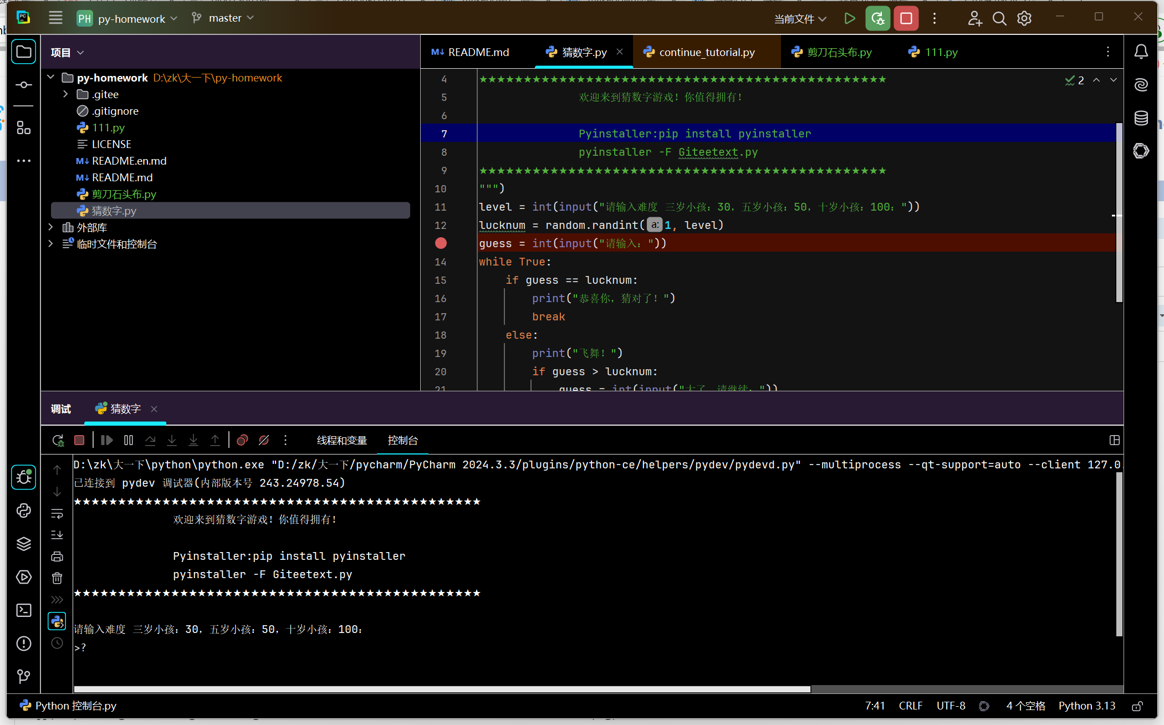Click the Resume Program debug icon
The width and height of the screenshot is (1164, 725).
107,440
